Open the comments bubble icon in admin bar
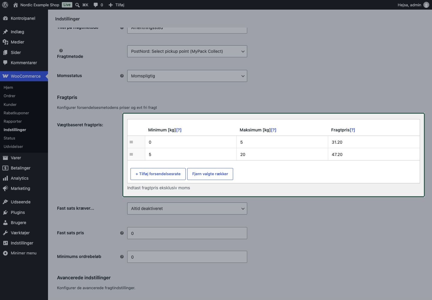Image resolution: width=432 pixels, height=300 pixels. 96,5
